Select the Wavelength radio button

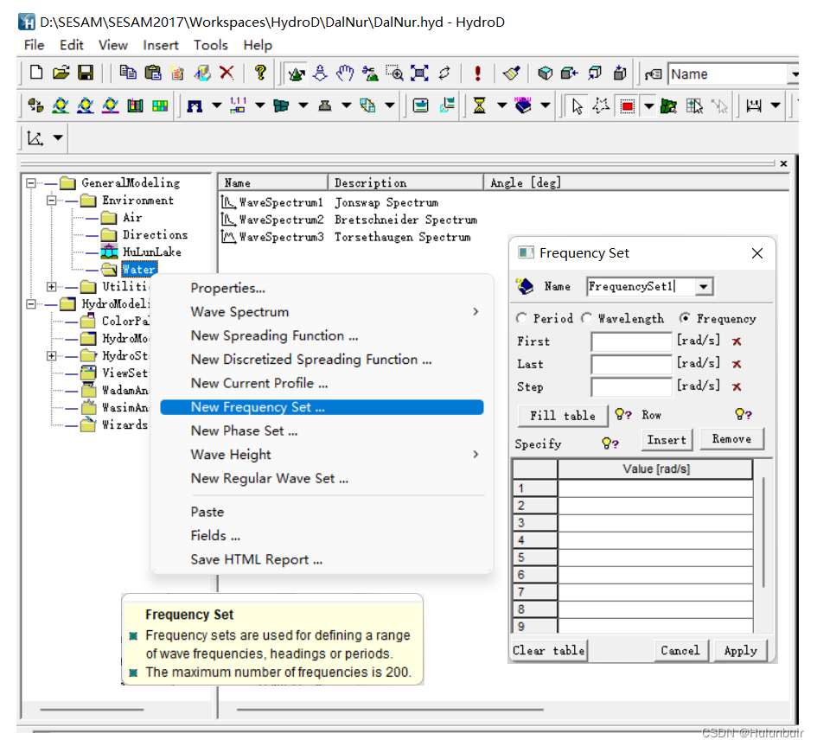coord(587,318)
